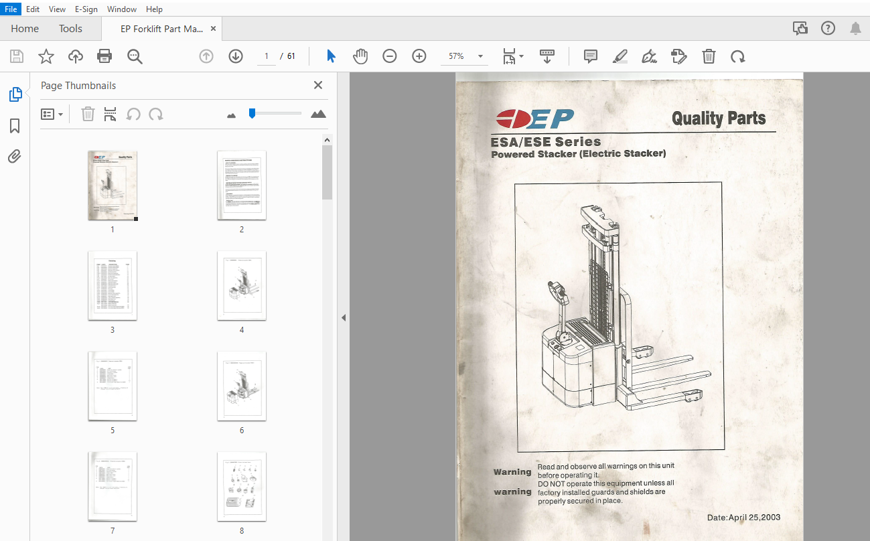Open the File menu
Image resolution: width=870 pixels, height=541 pixels.
coord(11,9)
